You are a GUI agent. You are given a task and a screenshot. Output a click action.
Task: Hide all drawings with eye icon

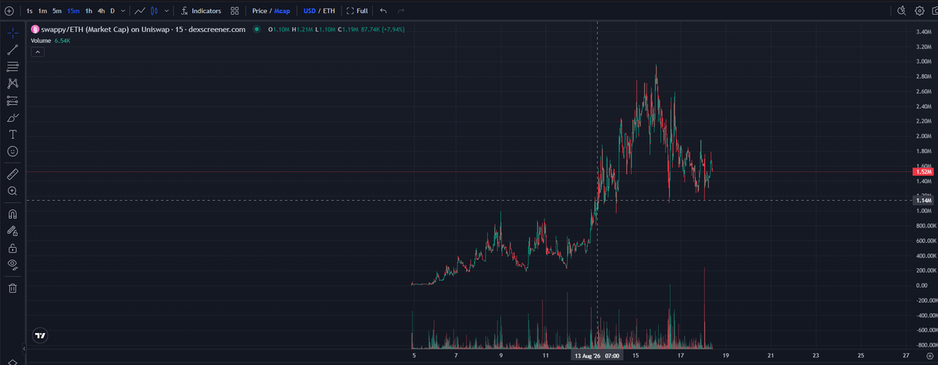click(x=13, y=264)
